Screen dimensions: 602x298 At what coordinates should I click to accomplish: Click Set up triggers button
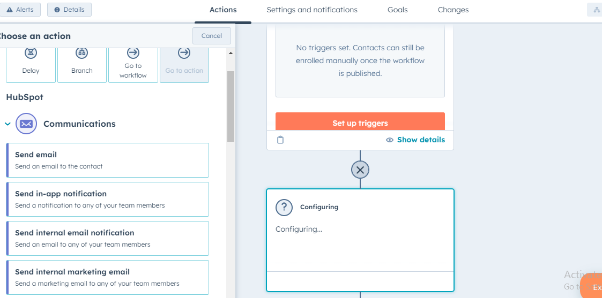360,123
